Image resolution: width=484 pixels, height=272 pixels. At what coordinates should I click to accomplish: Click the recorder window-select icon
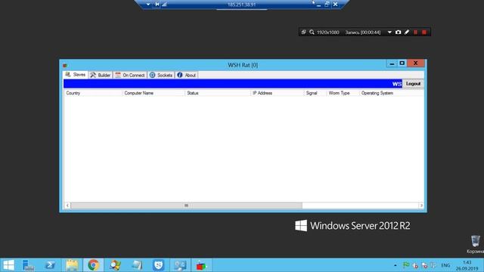click(x=303, y=32)
